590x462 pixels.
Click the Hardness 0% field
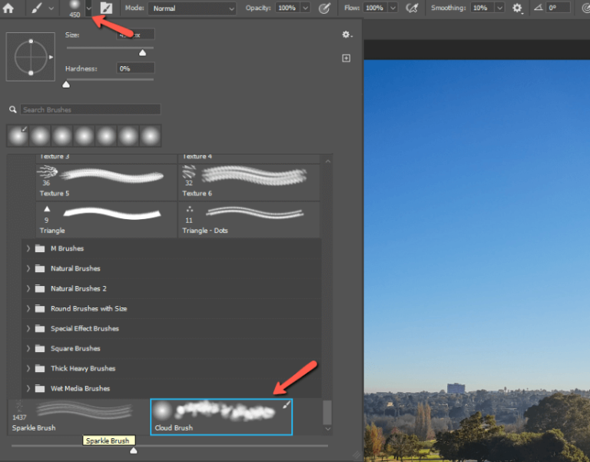[135, 68]
